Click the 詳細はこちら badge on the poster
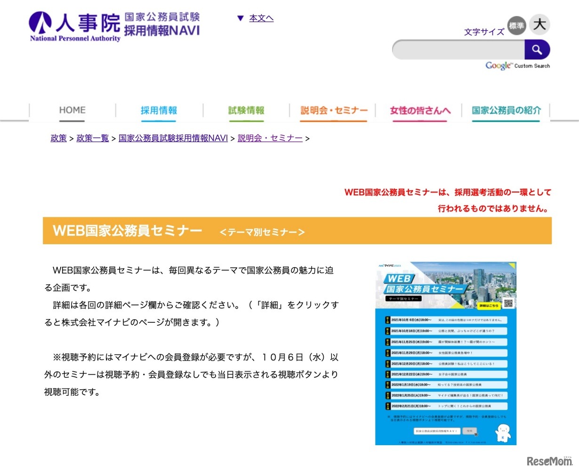The image size is (579, 472). (x=490, y=304)
